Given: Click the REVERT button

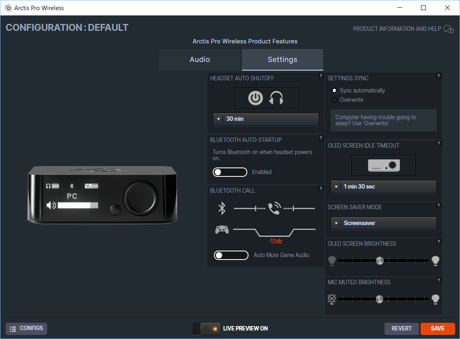Looking at the screenshot, I should pyautogui.click(x=402, y=329).
